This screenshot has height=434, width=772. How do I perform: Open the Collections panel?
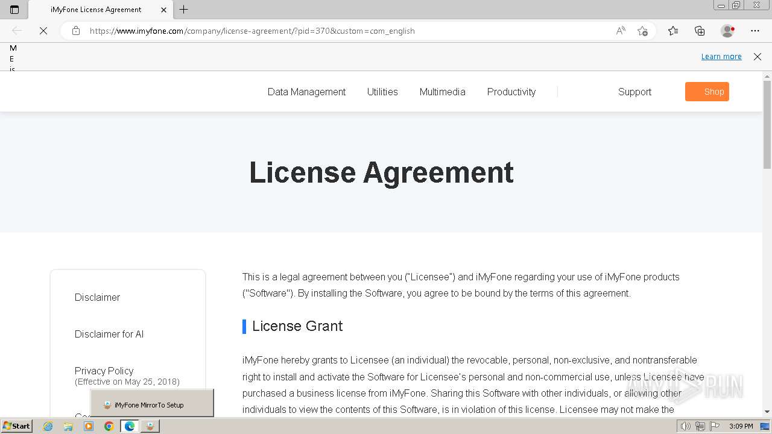click(x=700, y=31)
